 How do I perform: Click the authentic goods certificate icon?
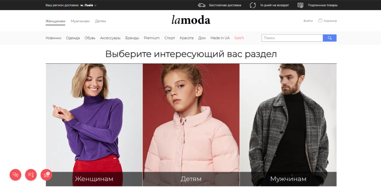click(x=301, y=5)
